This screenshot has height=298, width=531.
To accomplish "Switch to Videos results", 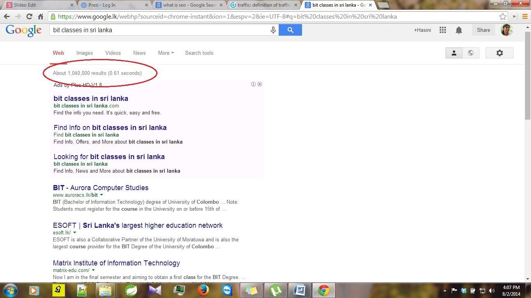I will pos(113,53).
